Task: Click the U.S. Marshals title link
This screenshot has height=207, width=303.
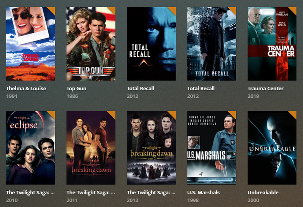Action: click(x=203, y=192)
